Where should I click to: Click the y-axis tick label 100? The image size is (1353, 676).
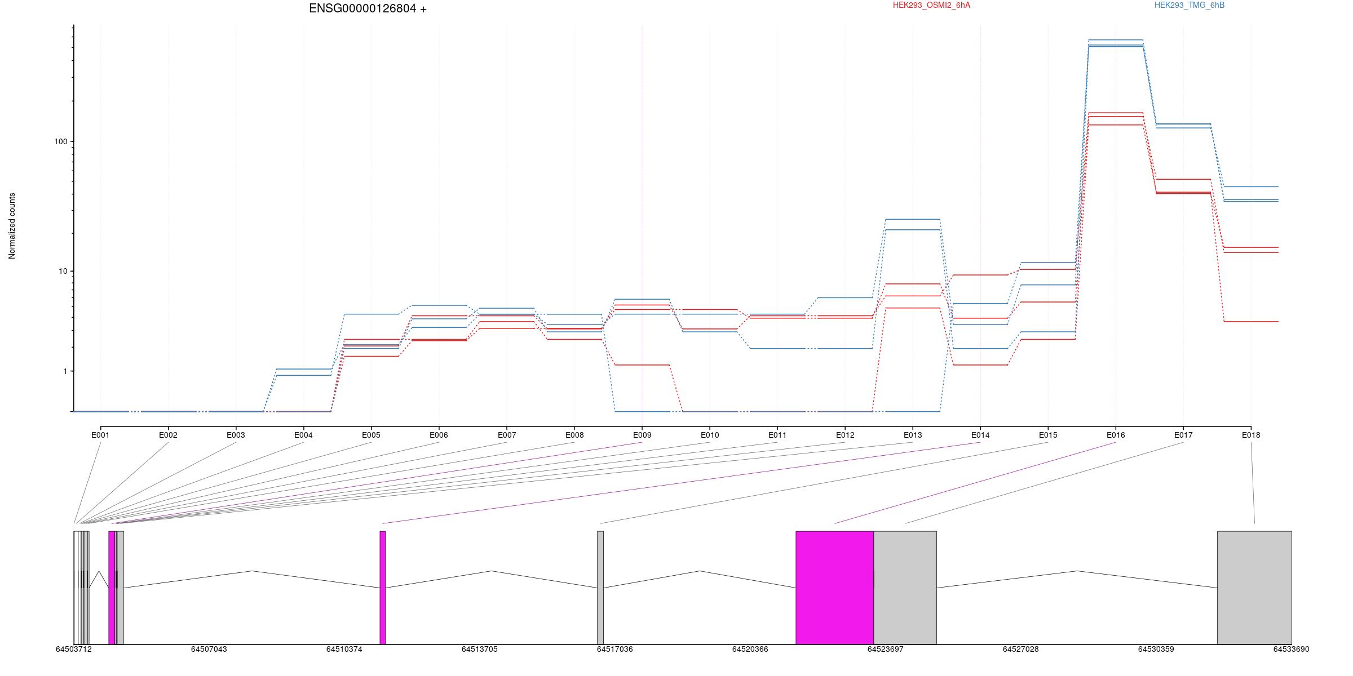click(60, 141)
